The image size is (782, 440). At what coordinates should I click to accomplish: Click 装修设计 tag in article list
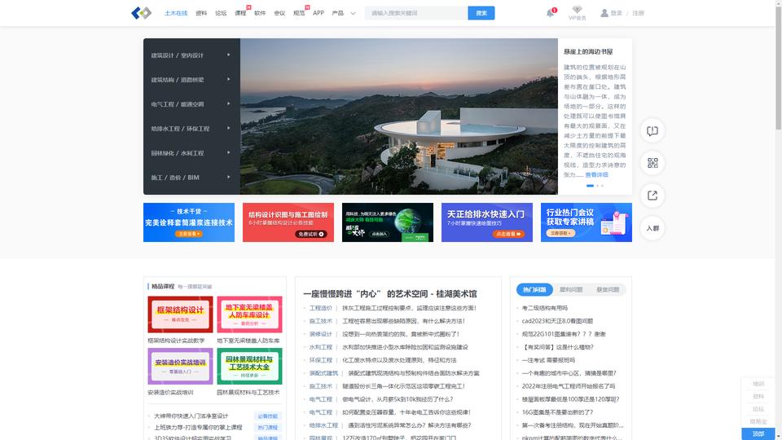[321, 334]
